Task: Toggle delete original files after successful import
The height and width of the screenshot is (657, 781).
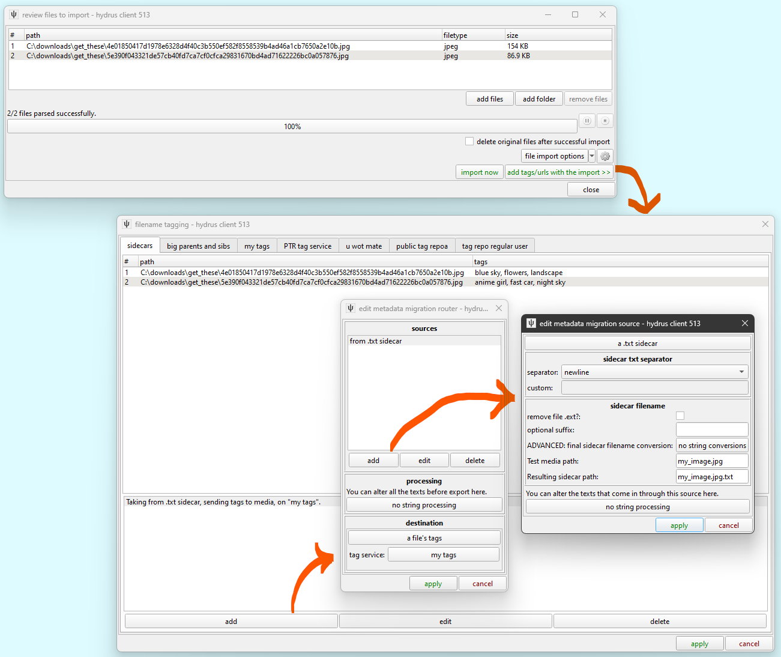Action: (x=469, y=141)
